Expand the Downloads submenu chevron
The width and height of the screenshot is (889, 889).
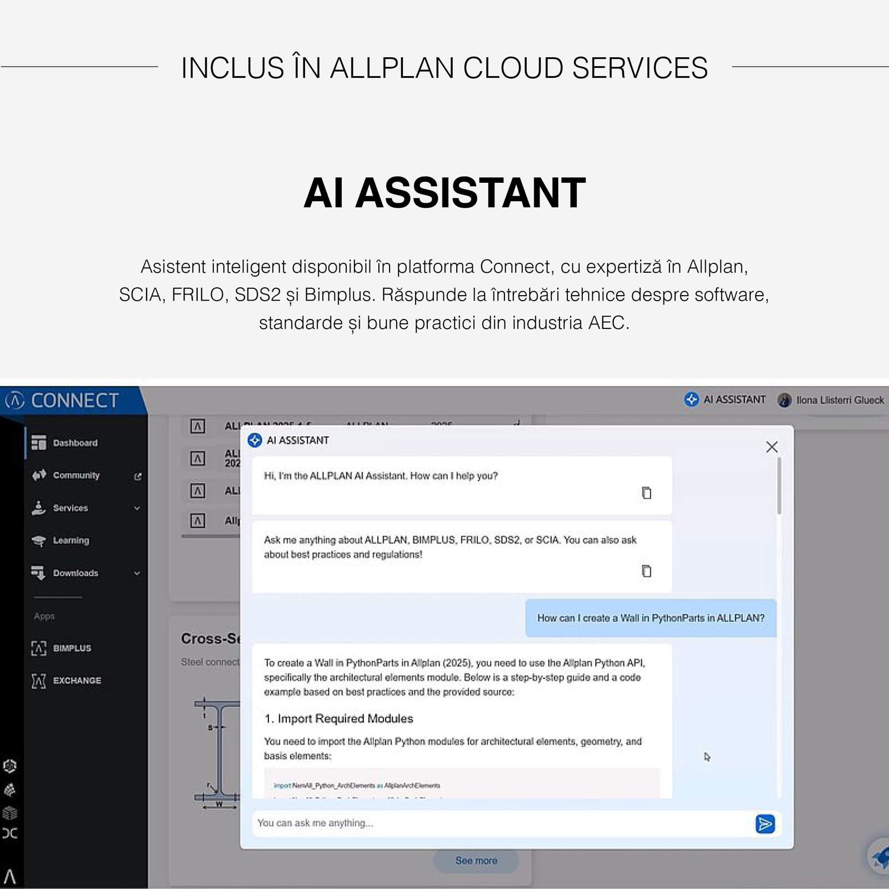tap(137, 573)
